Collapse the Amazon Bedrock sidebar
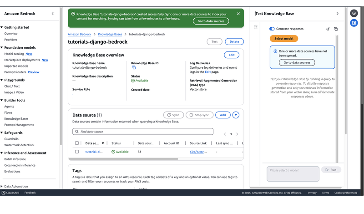 pos(53,14)
